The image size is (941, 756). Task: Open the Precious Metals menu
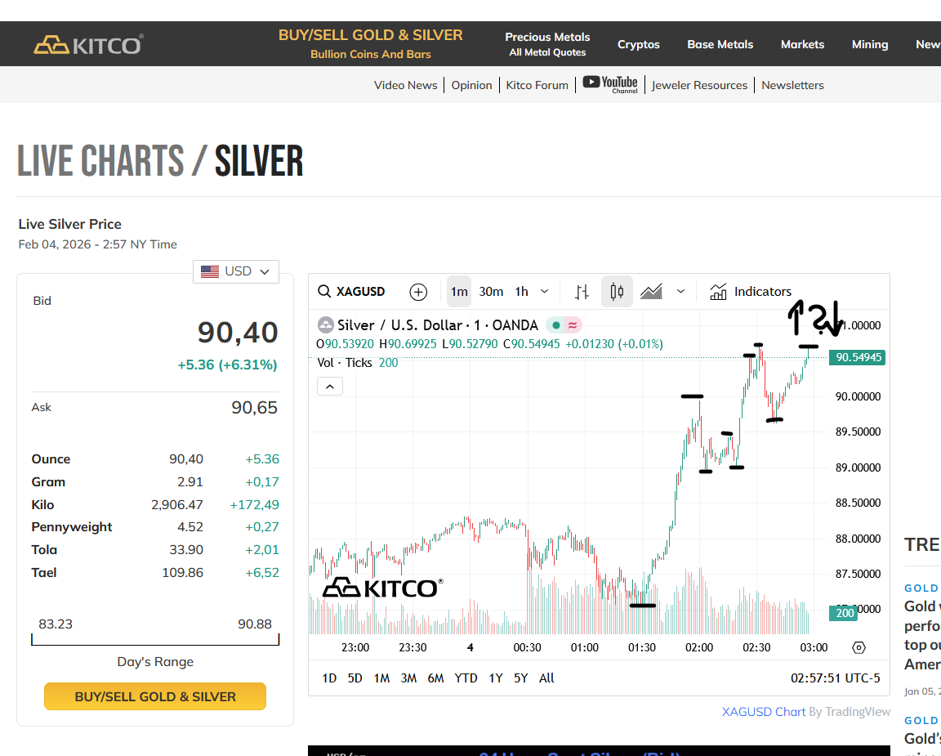point(547,44)
